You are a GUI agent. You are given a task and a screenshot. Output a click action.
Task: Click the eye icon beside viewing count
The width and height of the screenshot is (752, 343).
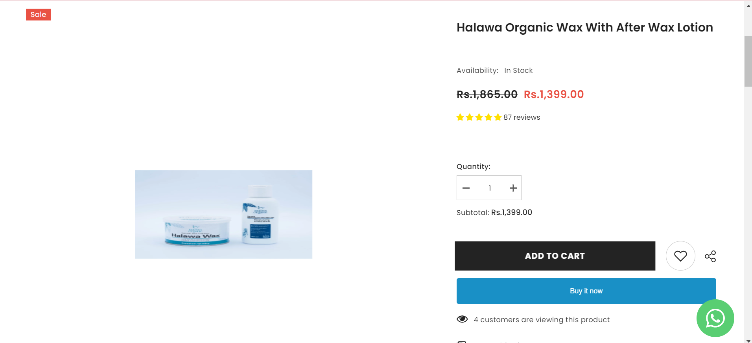click(x=462, y=319)
